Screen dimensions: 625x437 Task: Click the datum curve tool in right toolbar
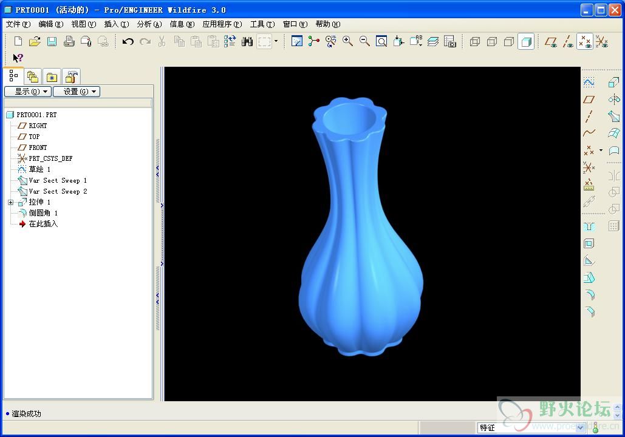(589, 133)
